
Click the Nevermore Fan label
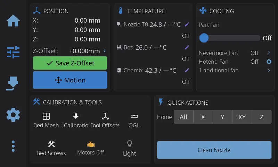coord(218,53)
